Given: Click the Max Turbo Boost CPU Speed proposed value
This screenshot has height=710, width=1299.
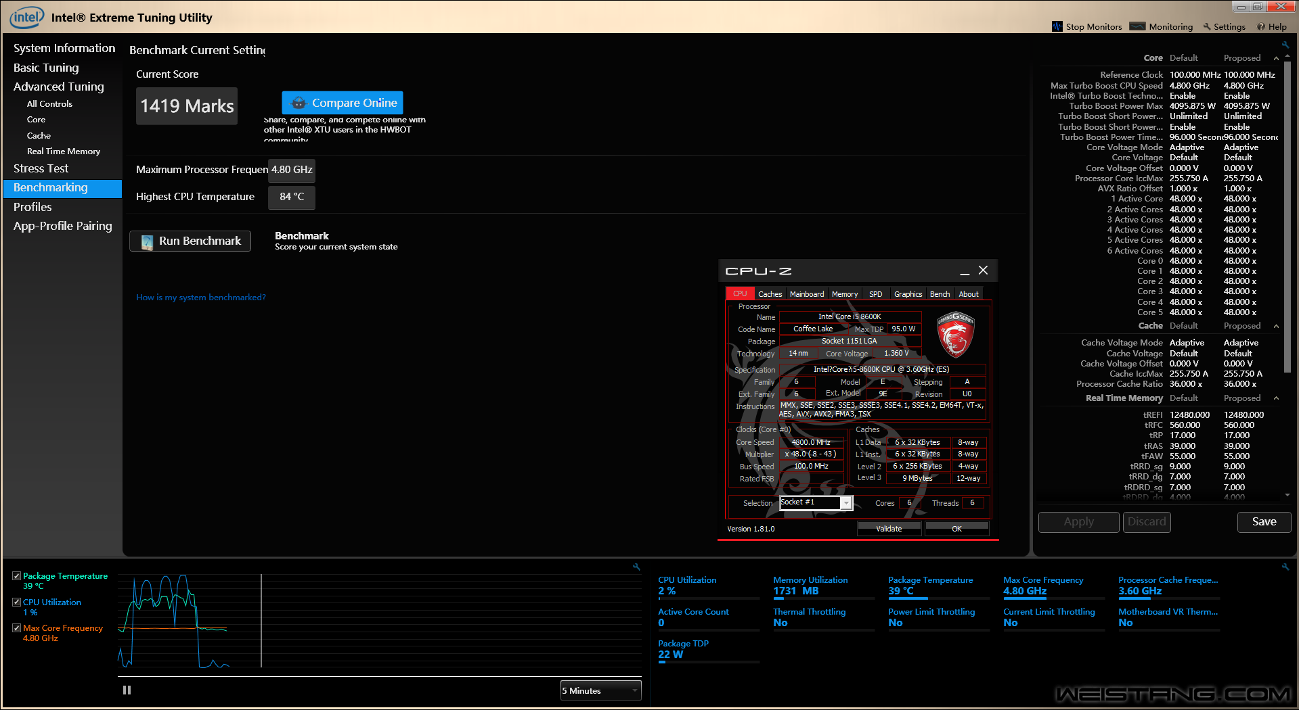Looking at the screenshot, I should (1243, 86).
